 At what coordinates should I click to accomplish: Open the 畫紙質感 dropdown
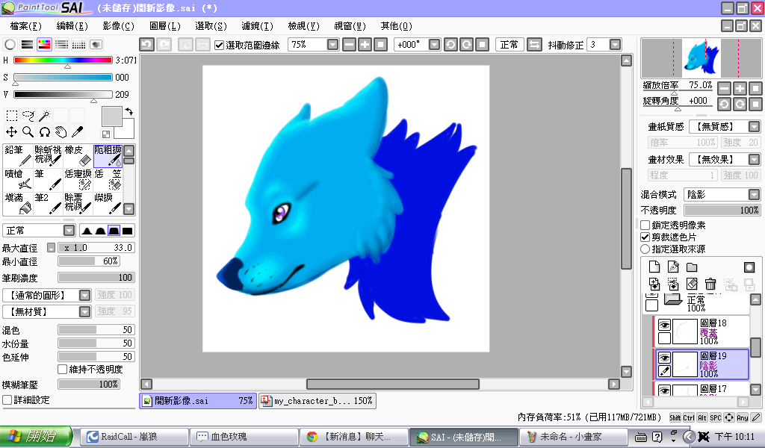tap(754, 127)
